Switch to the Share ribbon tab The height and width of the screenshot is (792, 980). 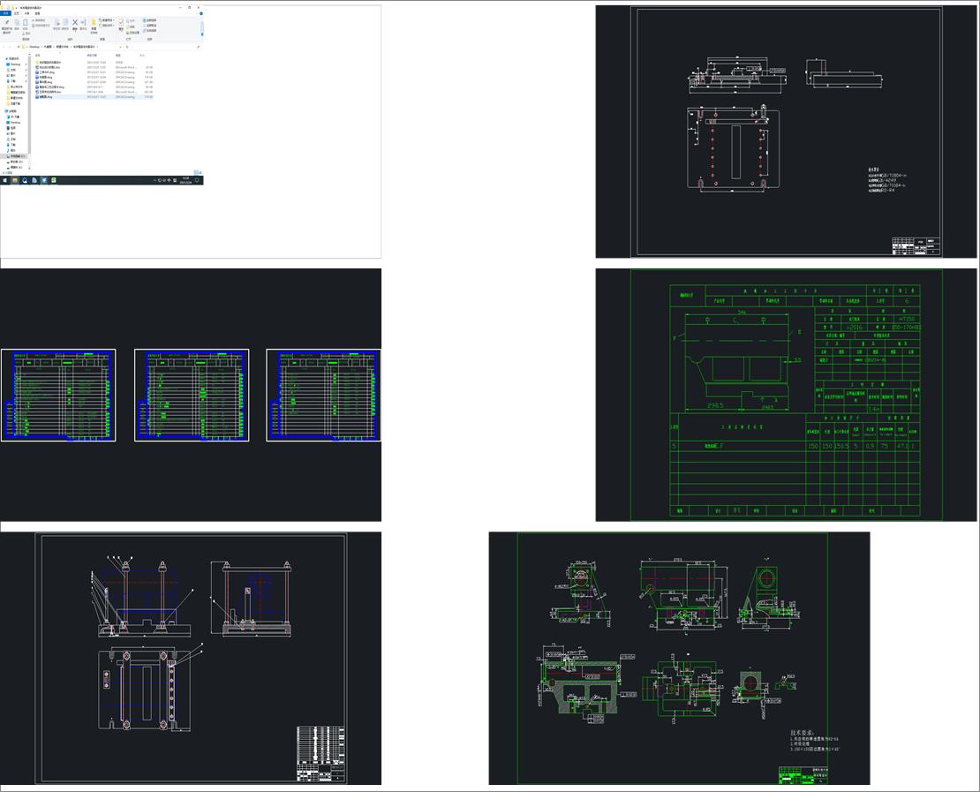(26, 13)
